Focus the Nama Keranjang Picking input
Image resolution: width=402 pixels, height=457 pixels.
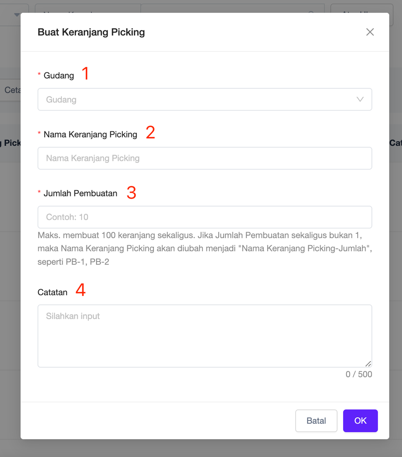tap(205, 158)
